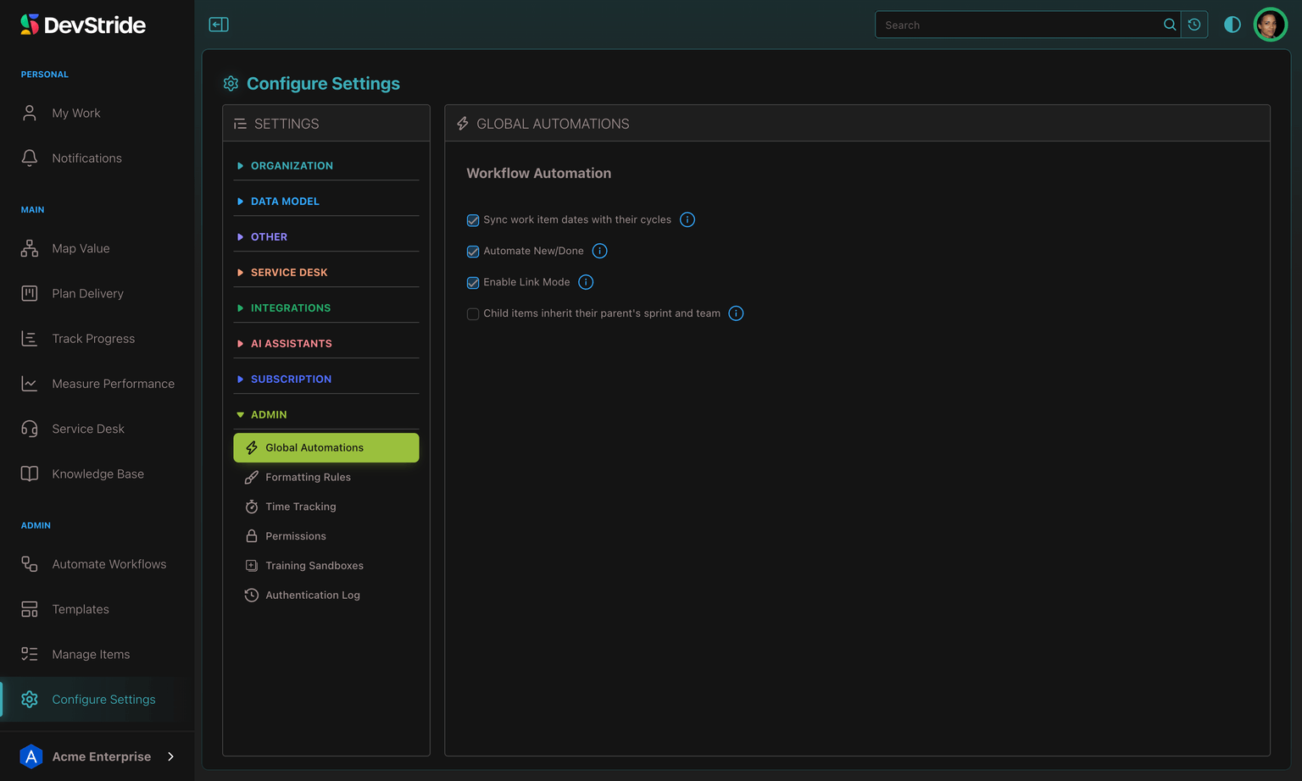Open Time Tracking settings
Viewport: 1302px width, 781px height.
point(326,507)
